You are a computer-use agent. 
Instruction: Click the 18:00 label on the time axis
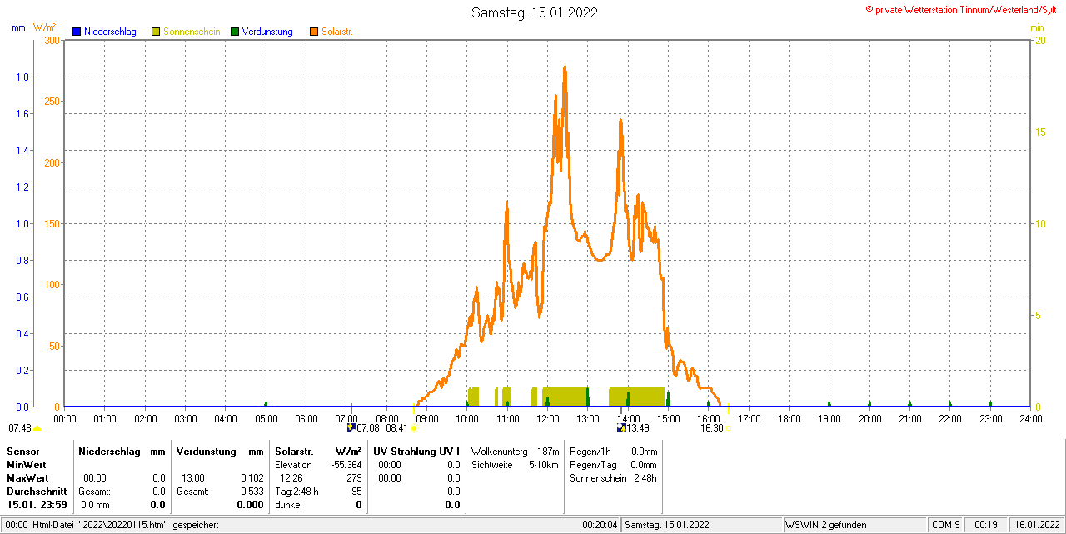click(x=790, y=418)
